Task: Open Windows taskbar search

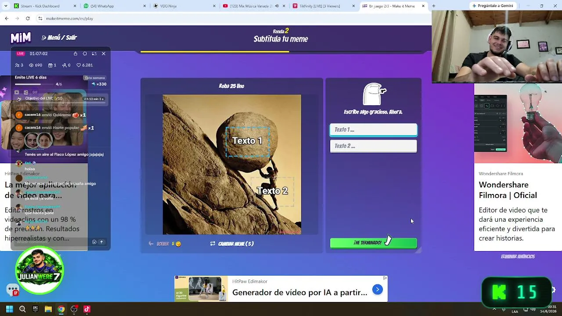Action: click(x=22, y=309)
